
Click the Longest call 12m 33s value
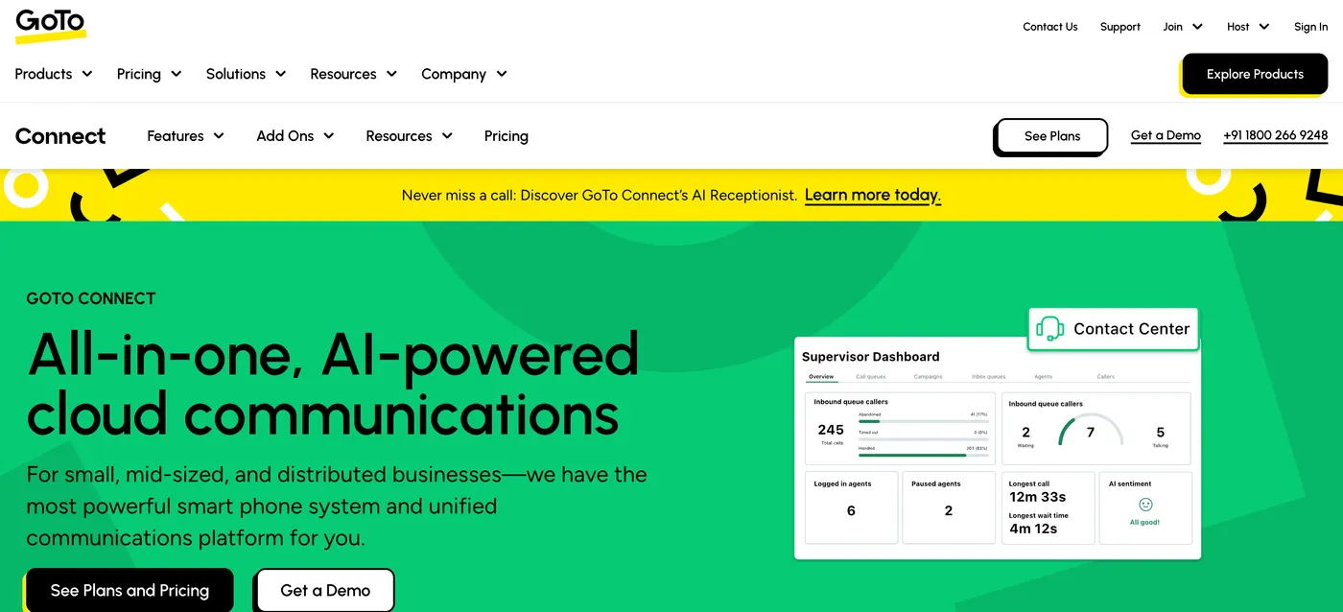tap(1037, 497)
